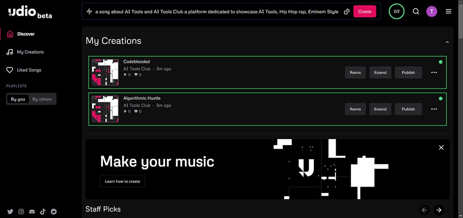
Task: Click the Discover home icon
Action: 10,34
